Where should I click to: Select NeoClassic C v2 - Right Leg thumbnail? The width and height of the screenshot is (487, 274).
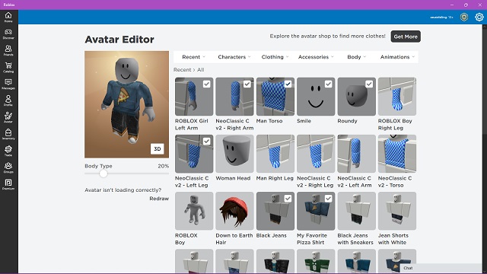(316, 154)
